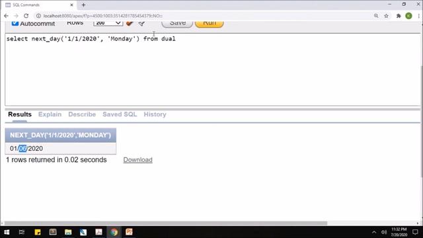423x238 pixels.
Task: Click inside the SQL editor text area
Action: tap(213, 69)
